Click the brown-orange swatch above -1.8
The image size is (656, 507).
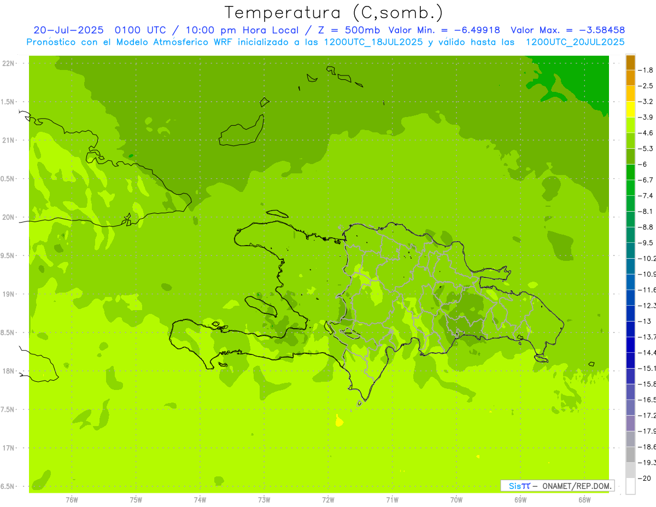click(x=630, y=62)
